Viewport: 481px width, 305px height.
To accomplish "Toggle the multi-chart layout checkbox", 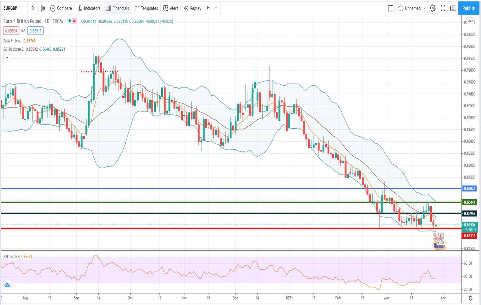I will click(391, 8).
